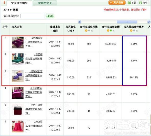Switch to the 零成交宝贝 tab
This screenshot has width=151, height=136.
(45, 3)
